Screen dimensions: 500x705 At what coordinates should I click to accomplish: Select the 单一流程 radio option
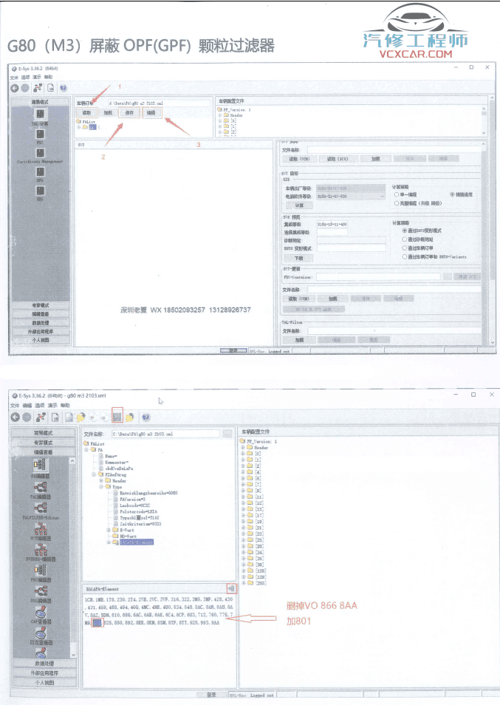397,194
